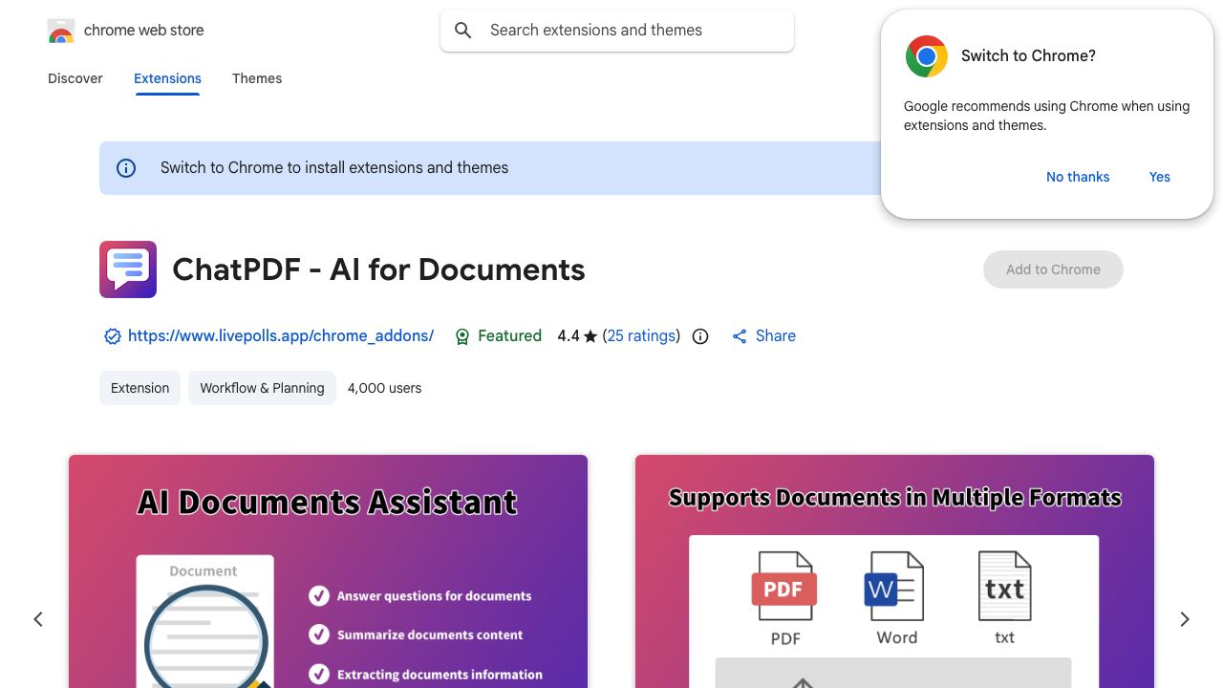
Task: Click the Share link
Action: point(776,336)
